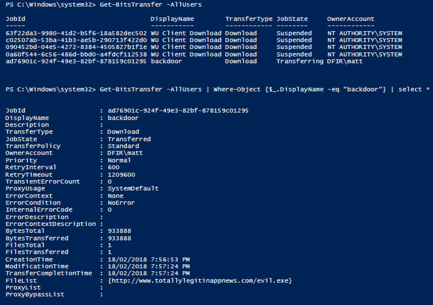433x305 pixels.
Task: Click the first Get-BitsTransfer -AllUsers command
Action: coord(150,5)
